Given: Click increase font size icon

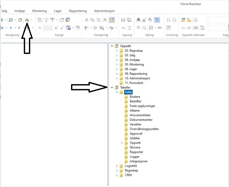Looking at the screenshot, I should pos(56,28).
